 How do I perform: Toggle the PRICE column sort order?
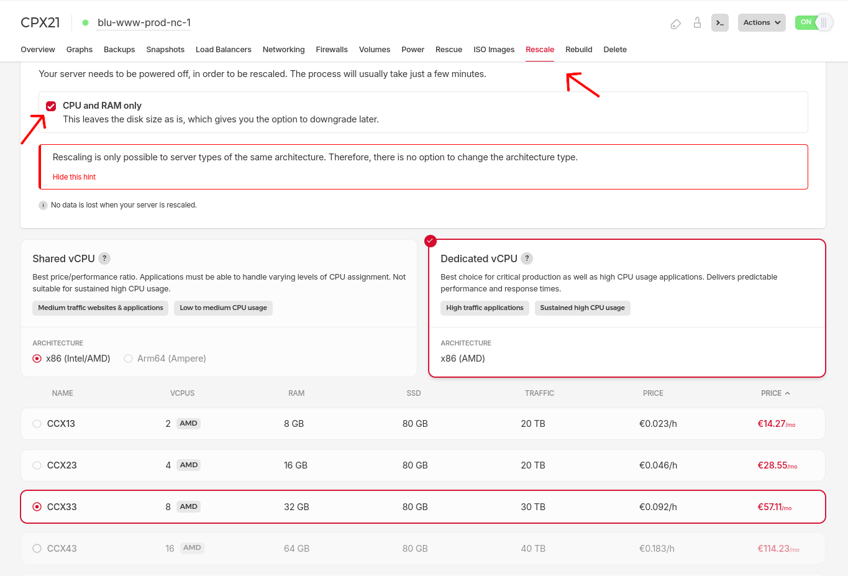775,393
